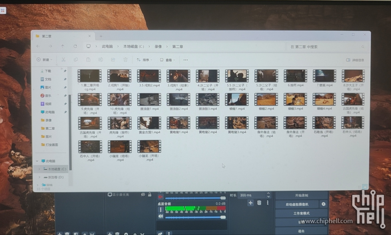The image size is (391, 235).
Task: Unpin 文档 from quick access
Action: click(65, 79)
